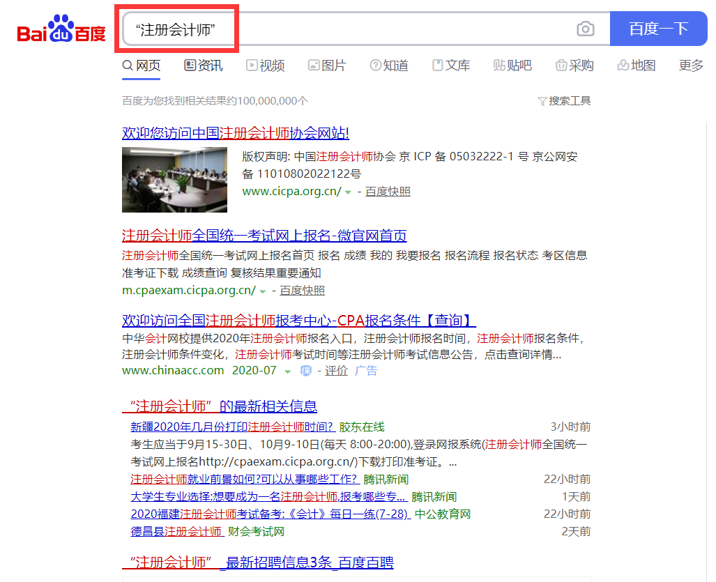Switch to the 知道 tab
The image size is (716, 582).
pos(389,66)
